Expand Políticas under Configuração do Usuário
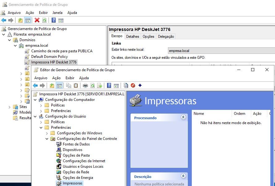The image size is (275, 186). (41, 122)
